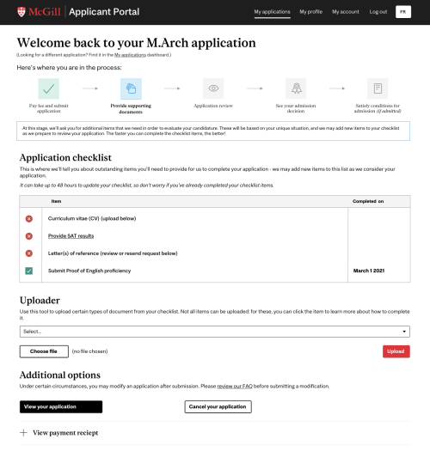Image resolution: width=430 pixels, height=451 pixels.
Task: Click the See your admission decision label
Action: (296, 108)
